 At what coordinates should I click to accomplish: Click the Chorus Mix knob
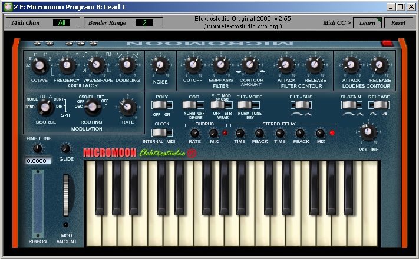(213, 133)
